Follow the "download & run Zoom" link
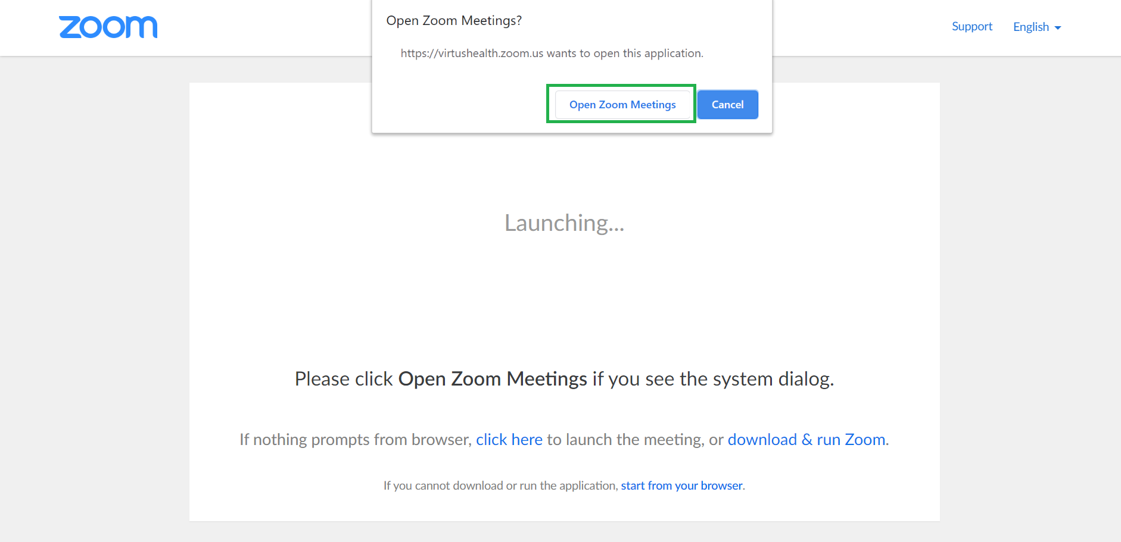Screen dimensions: 1121x542 (807, 440)
